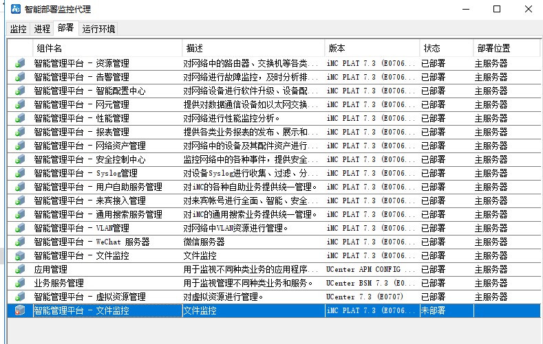Screen dimensions: 543x344
Task: Select 智能管理平台 - 告警管理 component name
Action: [x=81, y=77]
